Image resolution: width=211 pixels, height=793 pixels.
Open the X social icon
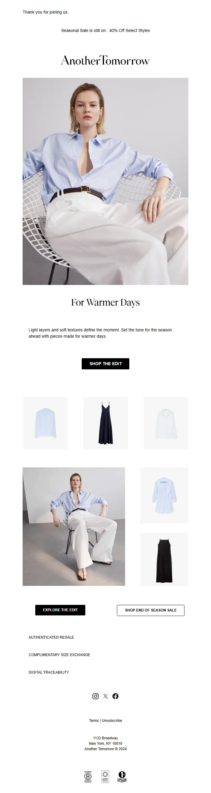coord(105,696)
